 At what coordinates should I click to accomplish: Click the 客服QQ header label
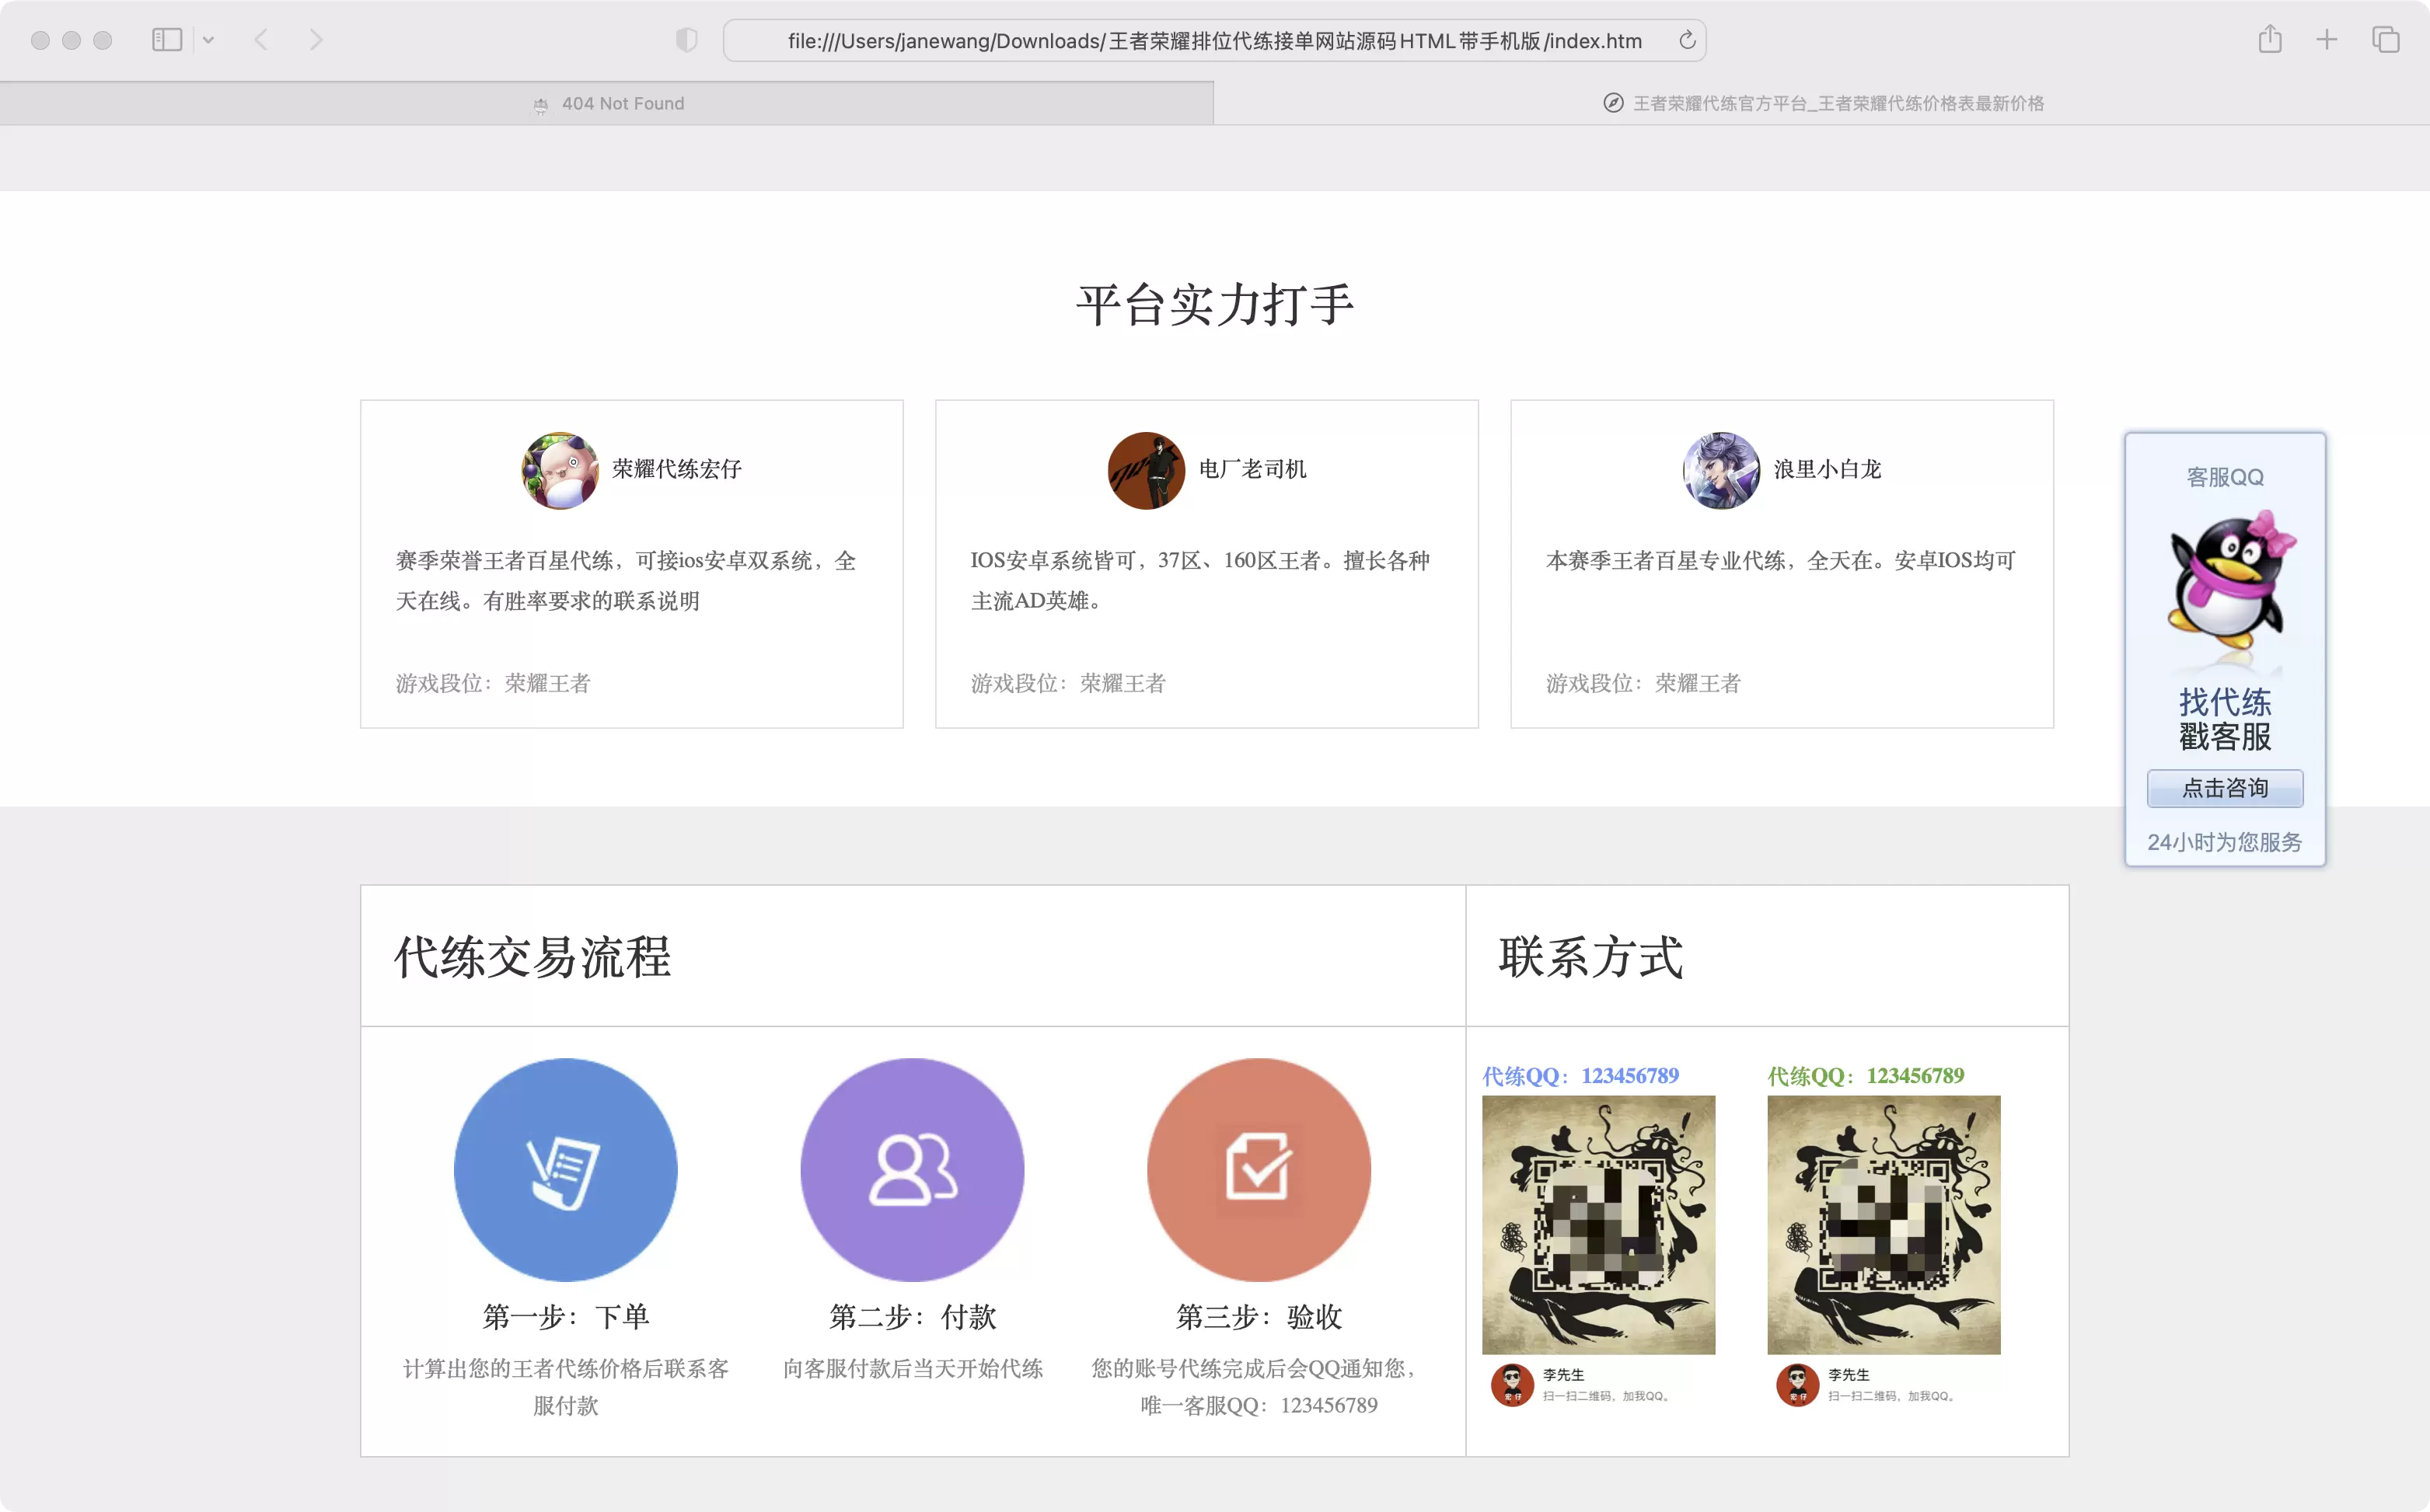[2225, 477]
